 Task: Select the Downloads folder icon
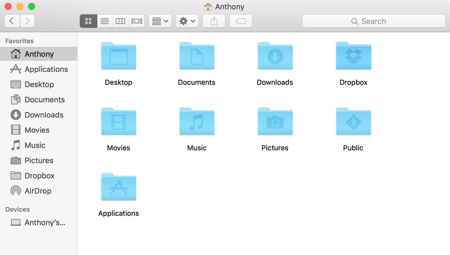click(x=275, y=56)
